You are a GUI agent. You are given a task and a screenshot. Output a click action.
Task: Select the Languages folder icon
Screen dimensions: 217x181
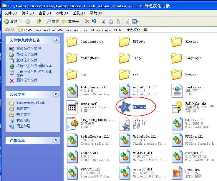[x=177, y=58]
